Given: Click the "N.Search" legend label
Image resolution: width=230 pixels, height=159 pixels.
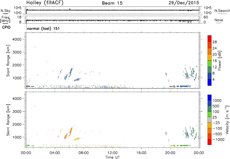Looking at the screenshot, I should point(222,11).
